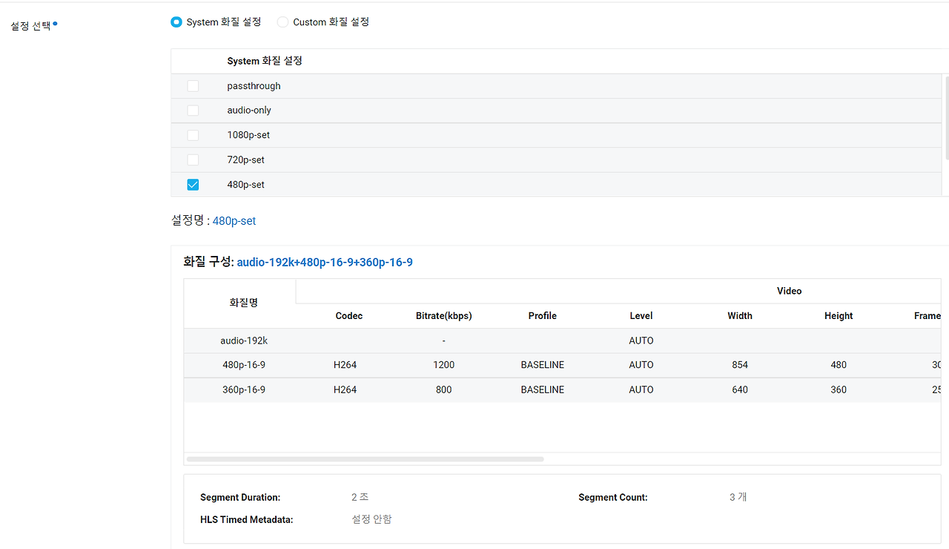This screenshot has width=949, height=549.
Task: Click the HLS Timed Metadata value 설정 안함
Action: coord(371,519)
